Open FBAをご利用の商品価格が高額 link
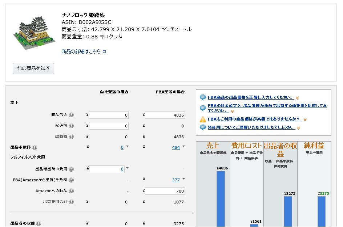 tap(255, 119)
